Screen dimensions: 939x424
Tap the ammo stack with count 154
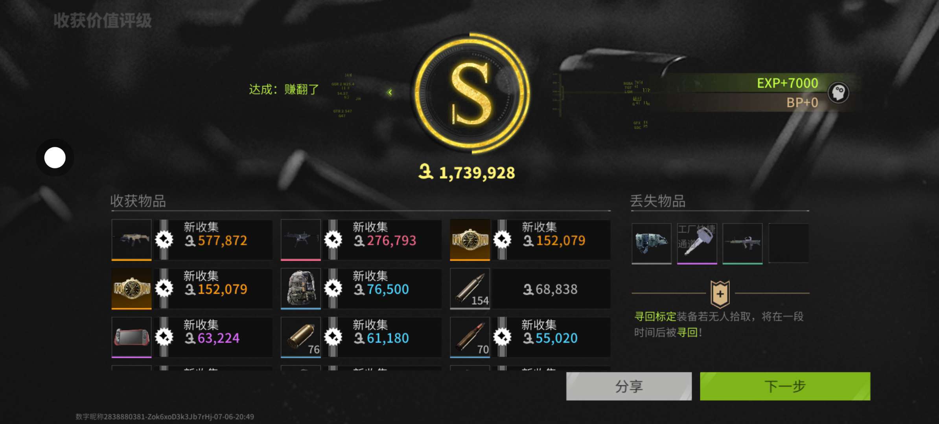[470, 289]
